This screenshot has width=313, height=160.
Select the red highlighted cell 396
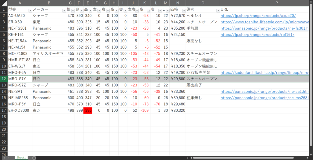pyautogui.click(x=88, y=111)
